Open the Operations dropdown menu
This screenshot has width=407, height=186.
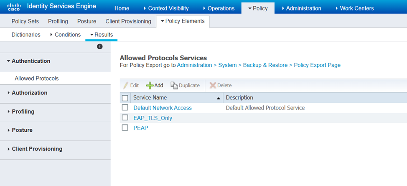tap(219, 8)
